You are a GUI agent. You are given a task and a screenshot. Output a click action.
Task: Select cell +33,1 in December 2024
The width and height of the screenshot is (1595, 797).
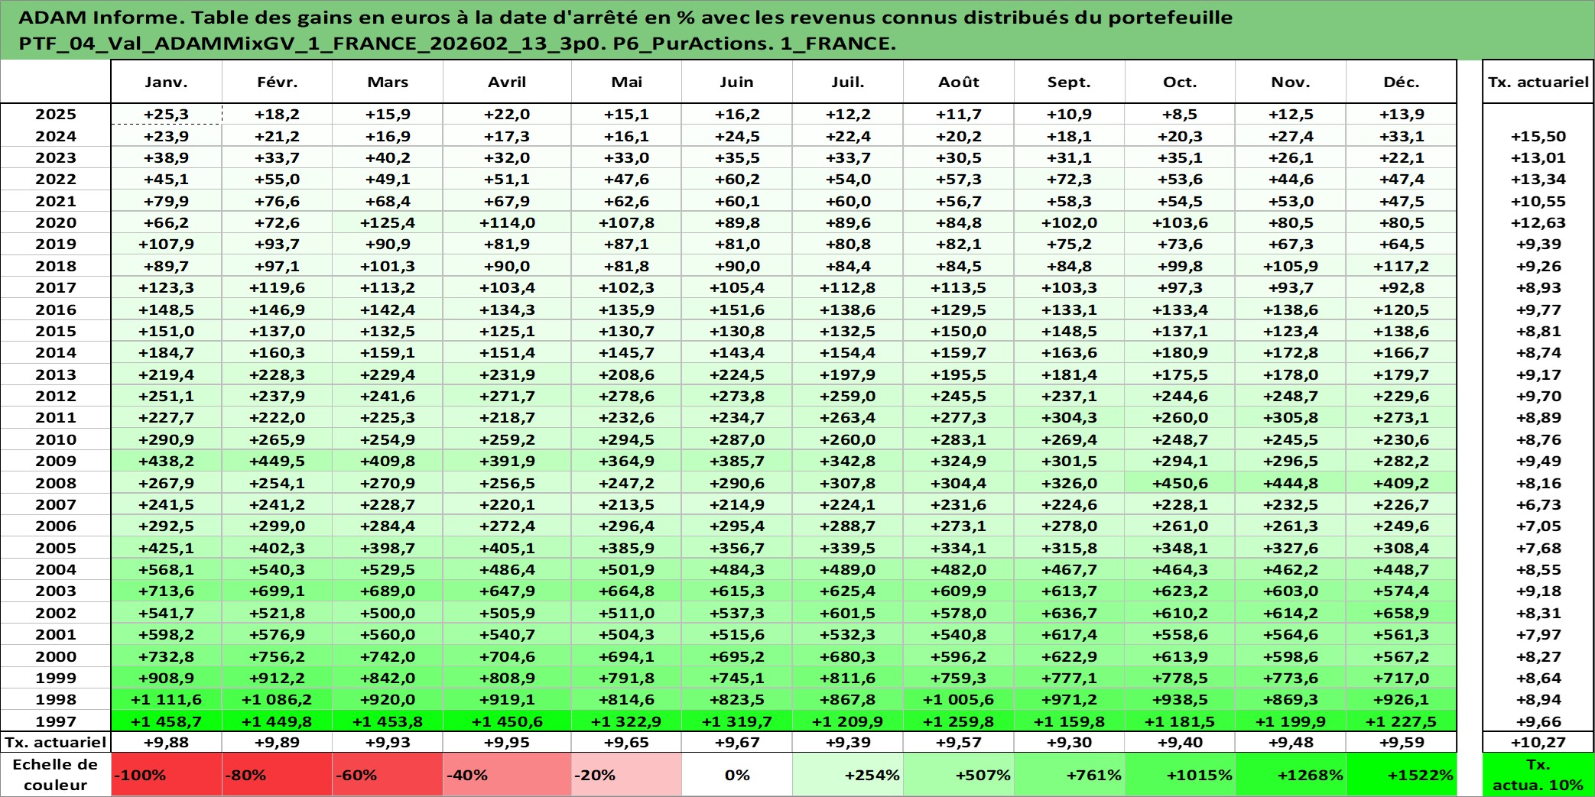pyautogui.click(x=1401, y=136)
